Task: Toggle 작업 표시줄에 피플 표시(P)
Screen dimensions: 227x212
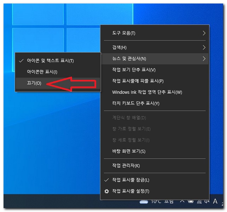Action: [x=155, y=81]
